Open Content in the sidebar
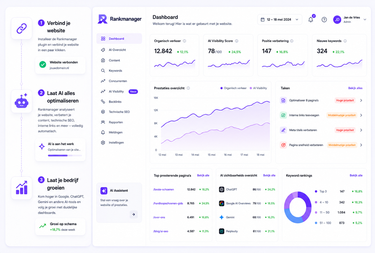Viewport: 375px width, 253px height. click(119, 60)
